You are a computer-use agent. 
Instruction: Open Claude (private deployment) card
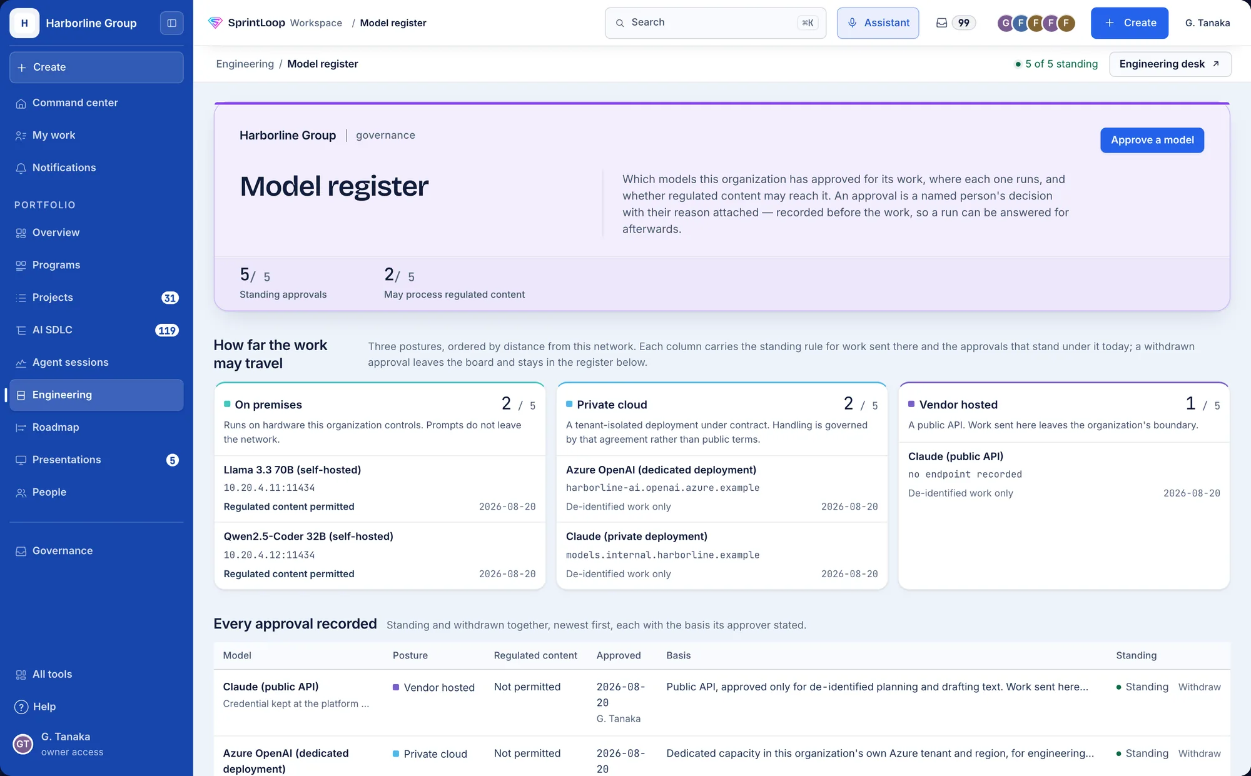(x=722, y=555)
